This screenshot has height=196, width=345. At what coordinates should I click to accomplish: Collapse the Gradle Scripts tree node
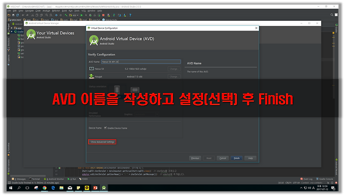[x=11, y=32]
